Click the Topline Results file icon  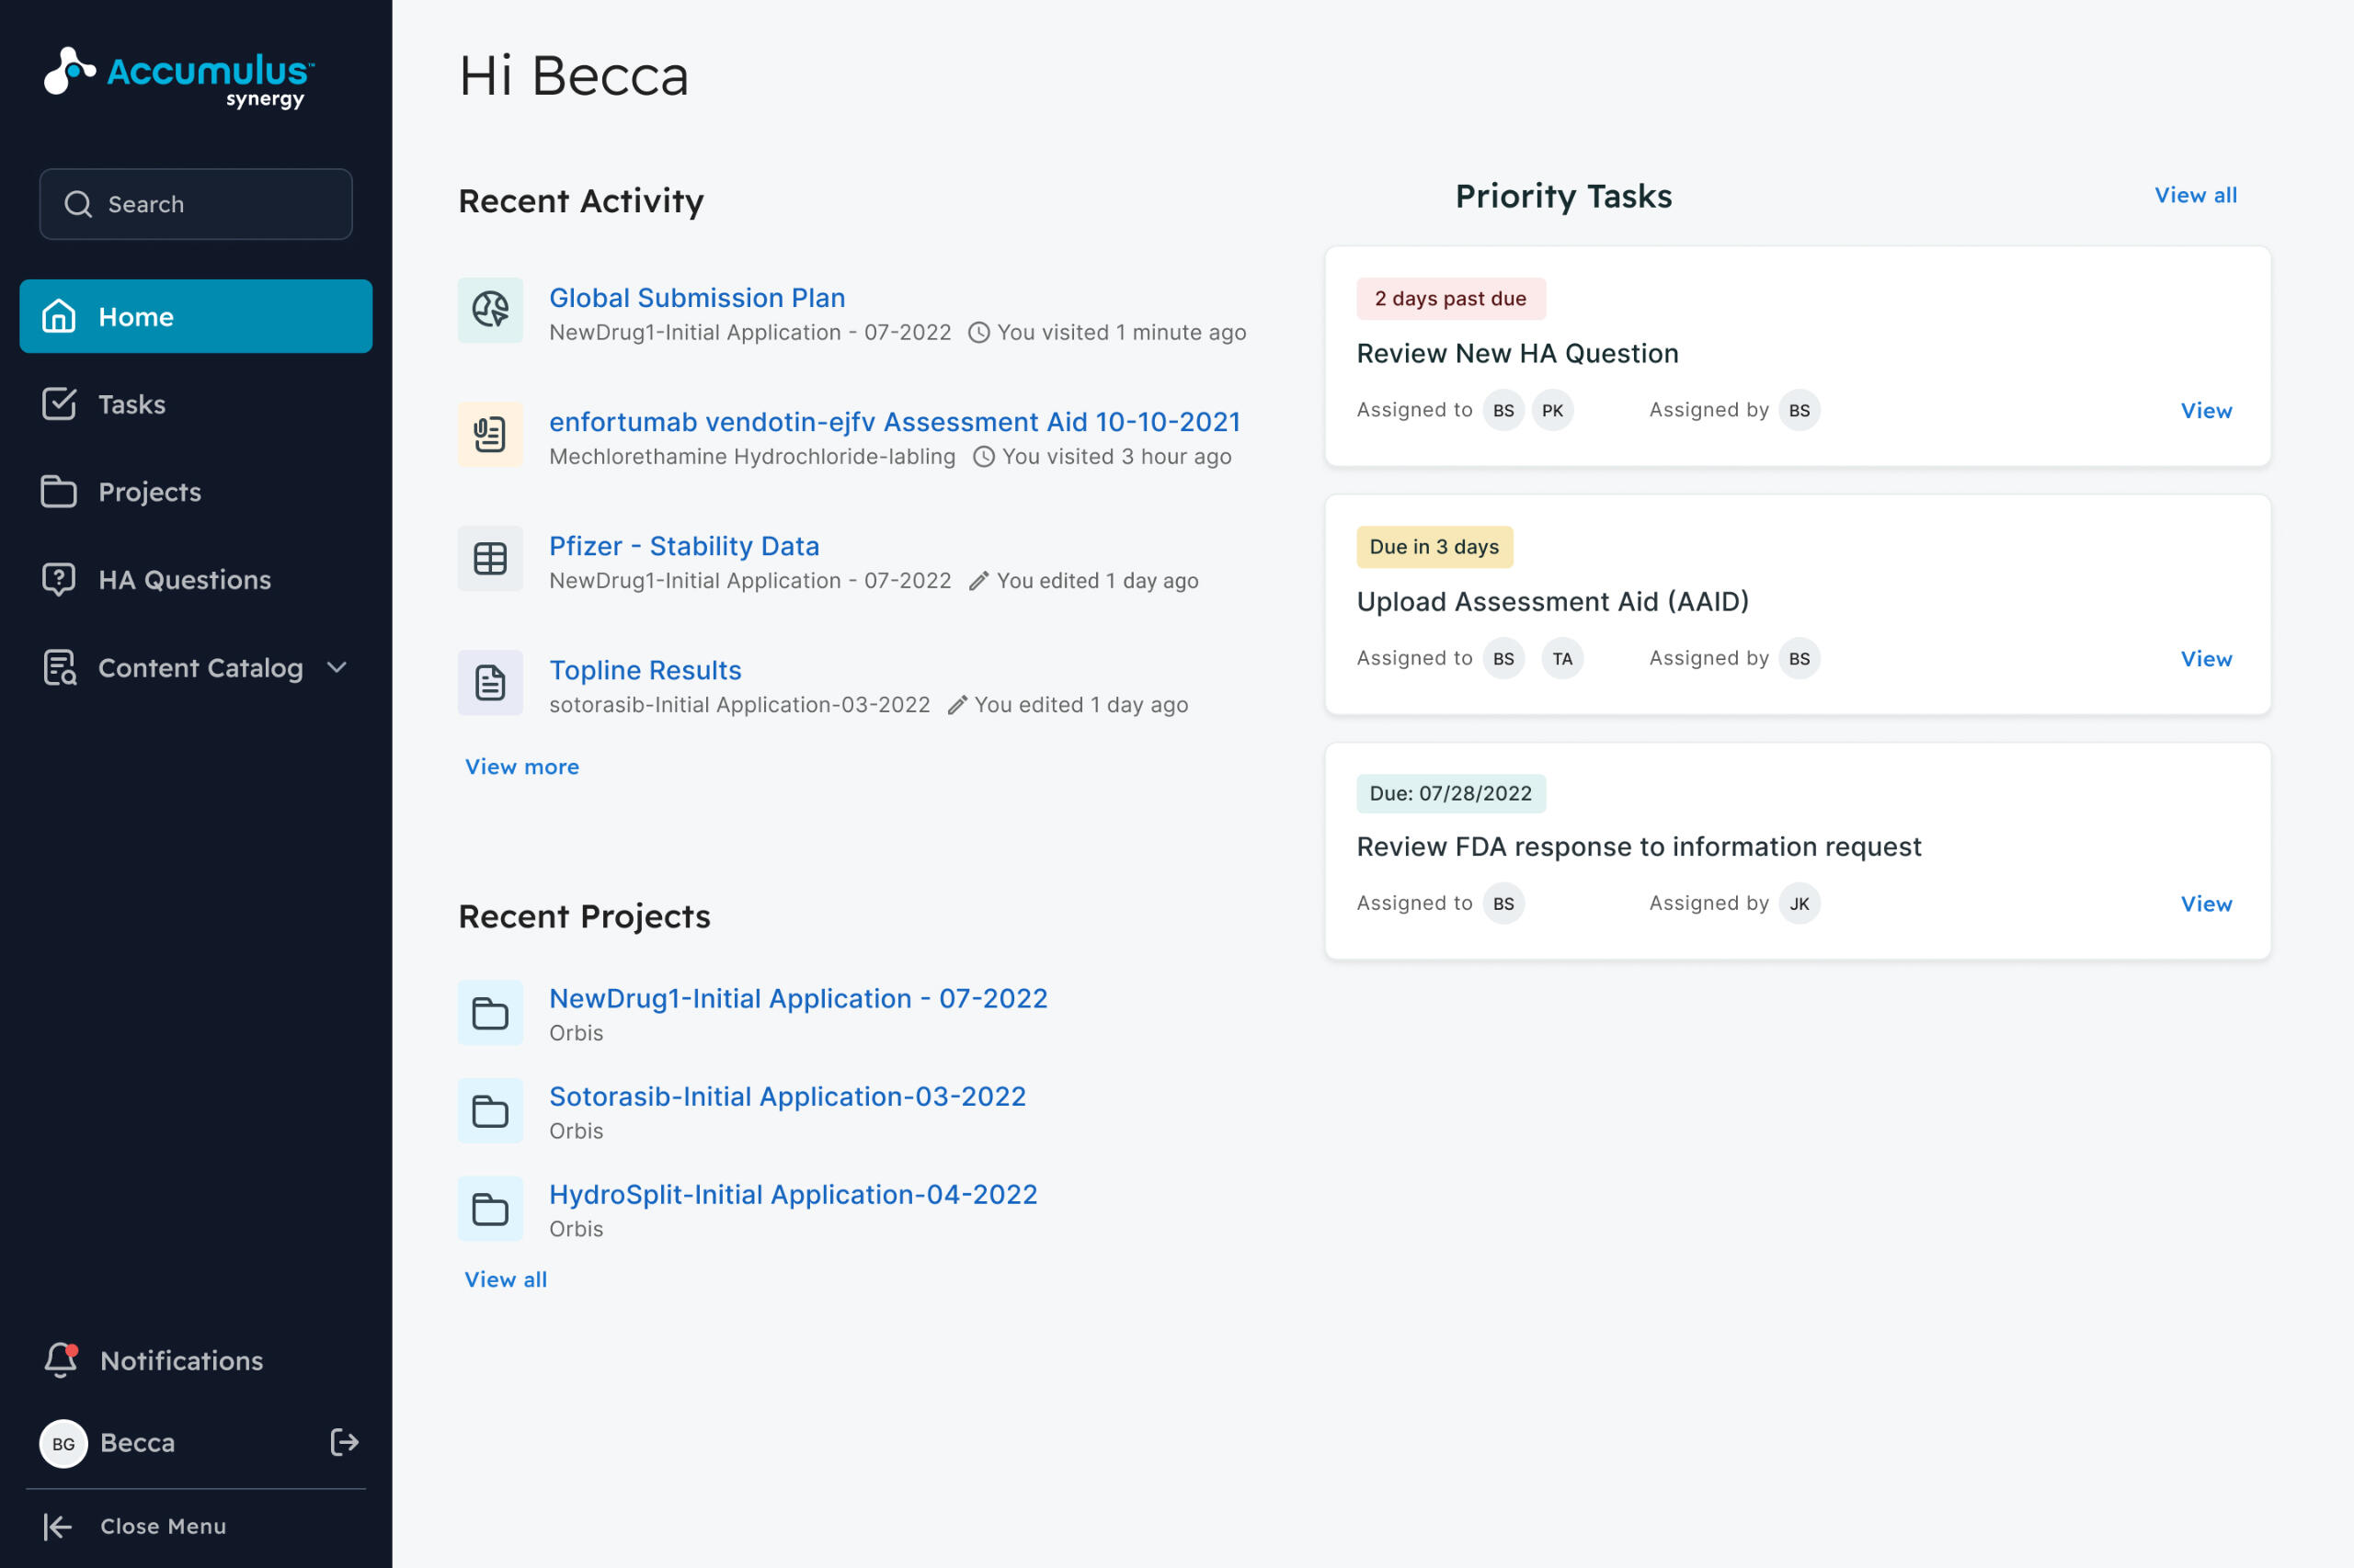coord(489,682)
